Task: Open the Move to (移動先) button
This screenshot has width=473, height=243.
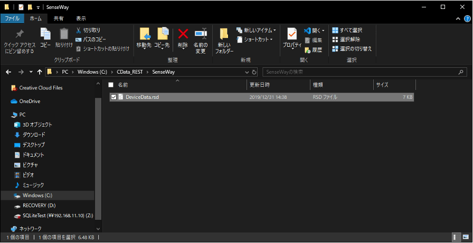Action: (x=144, y=38)
